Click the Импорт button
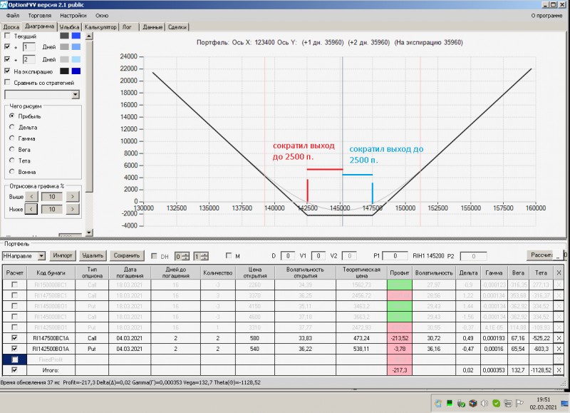The width and height of the screenshot is (570, 413). point(63,255)
